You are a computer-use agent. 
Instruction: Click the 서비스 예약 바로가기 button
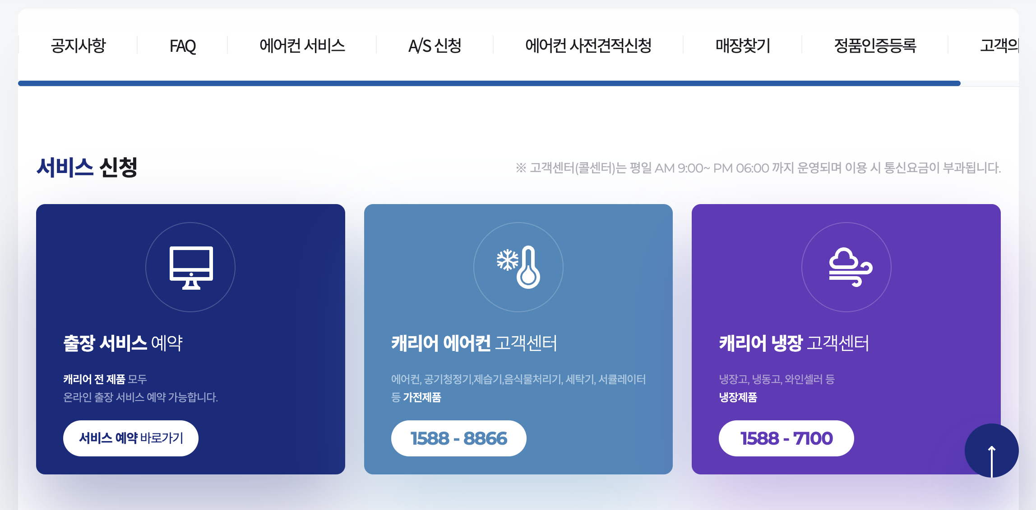[x=131, y=438]
